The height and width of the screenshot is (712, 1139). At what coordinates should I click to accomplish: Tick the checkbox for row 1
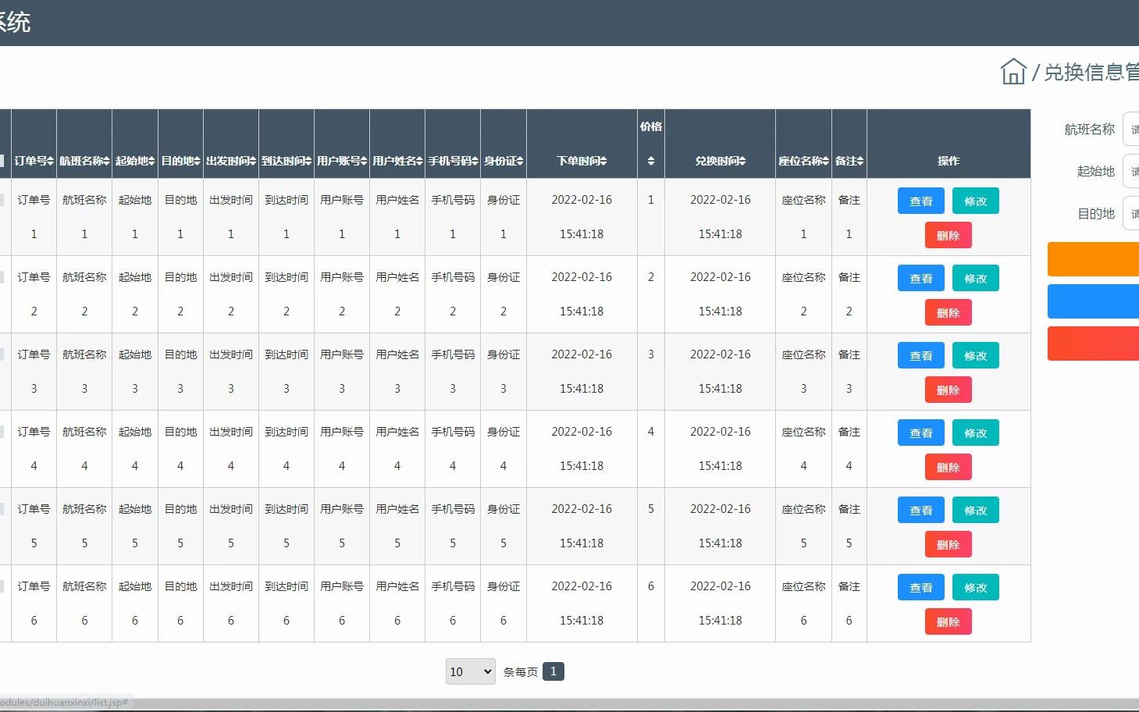(2, 200)
